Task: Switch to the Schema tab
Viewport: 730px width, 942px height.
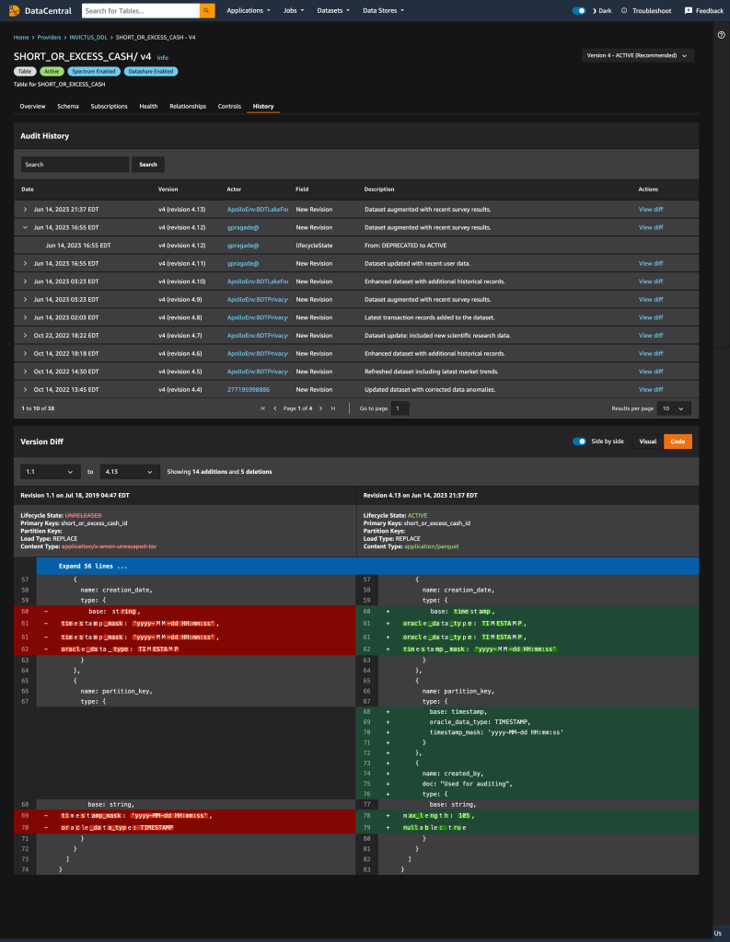Action: pyautogui.click(x=68, y=107)
